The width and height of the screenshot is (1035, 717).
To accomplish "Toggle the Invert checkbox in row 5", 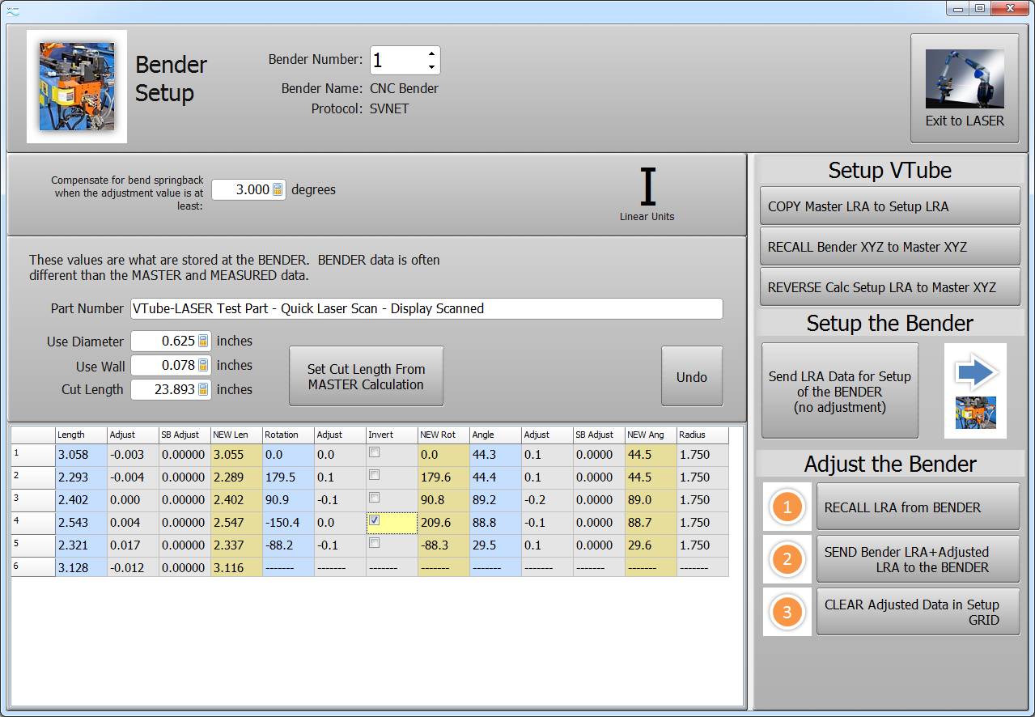I will [374, 544].
